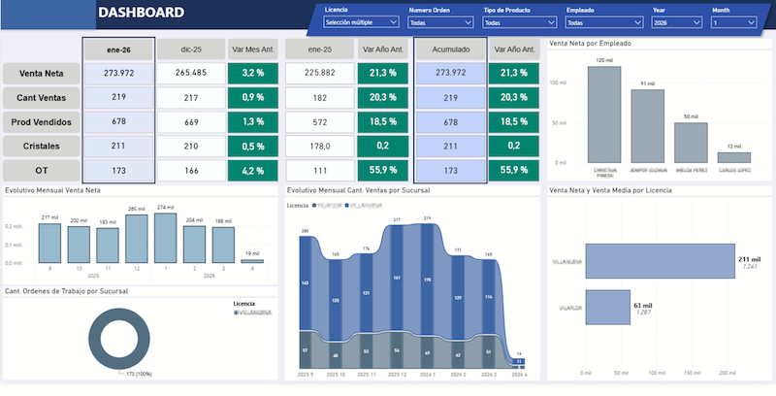Click the 13 mil employee bar

tap(734, 157)
